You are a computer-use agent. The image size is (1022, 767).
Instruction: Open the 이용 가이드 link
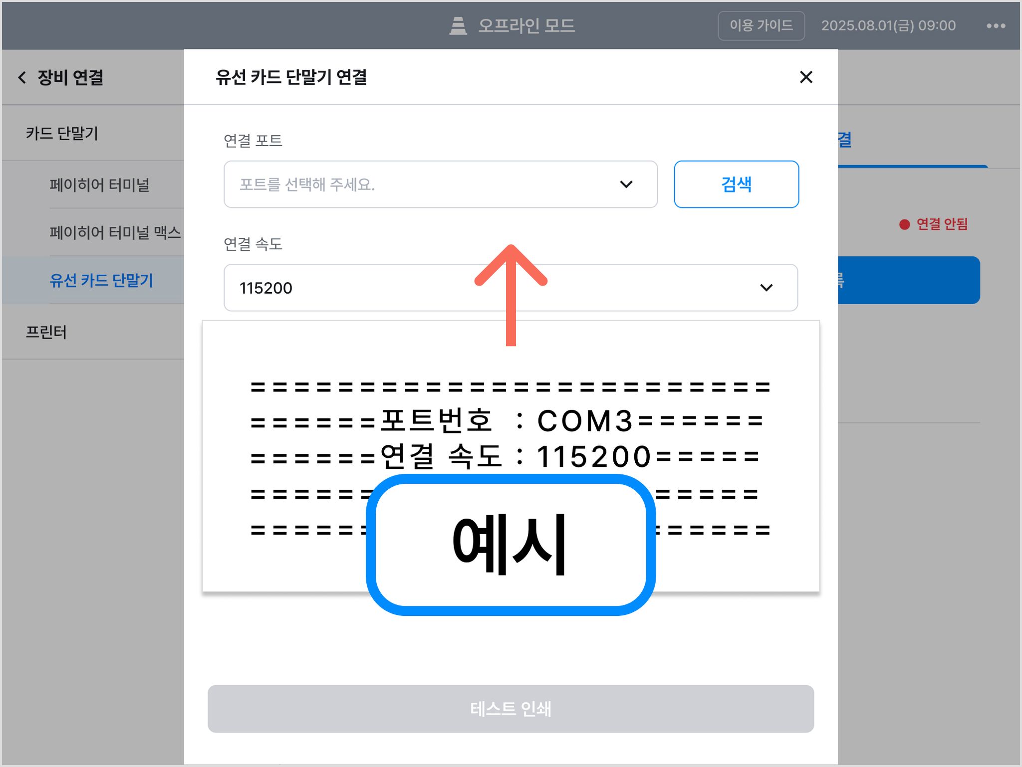point(761,25)
